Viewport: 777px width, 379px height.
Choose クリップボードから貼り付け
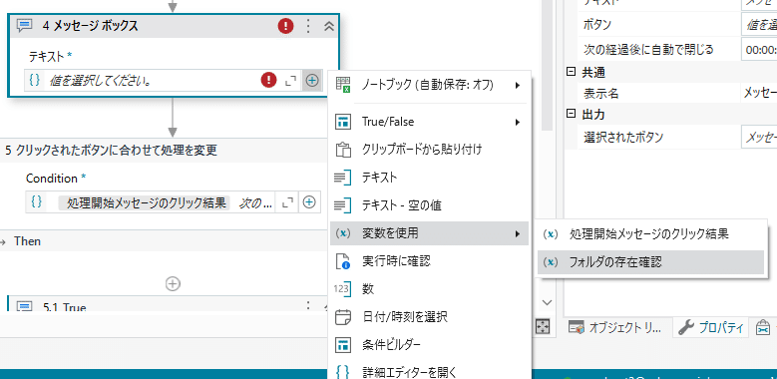430,149
